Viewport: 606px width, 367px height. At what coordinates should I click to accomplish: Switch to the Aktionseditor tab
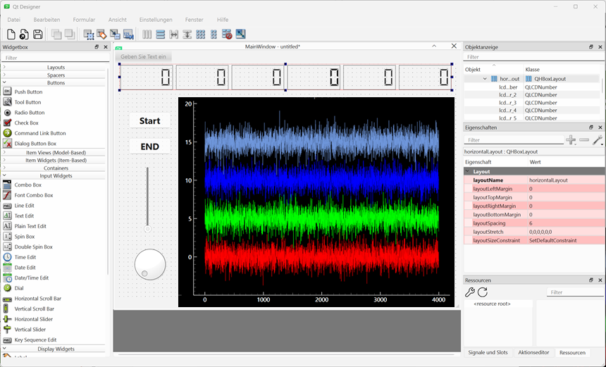tap(533, 352)
